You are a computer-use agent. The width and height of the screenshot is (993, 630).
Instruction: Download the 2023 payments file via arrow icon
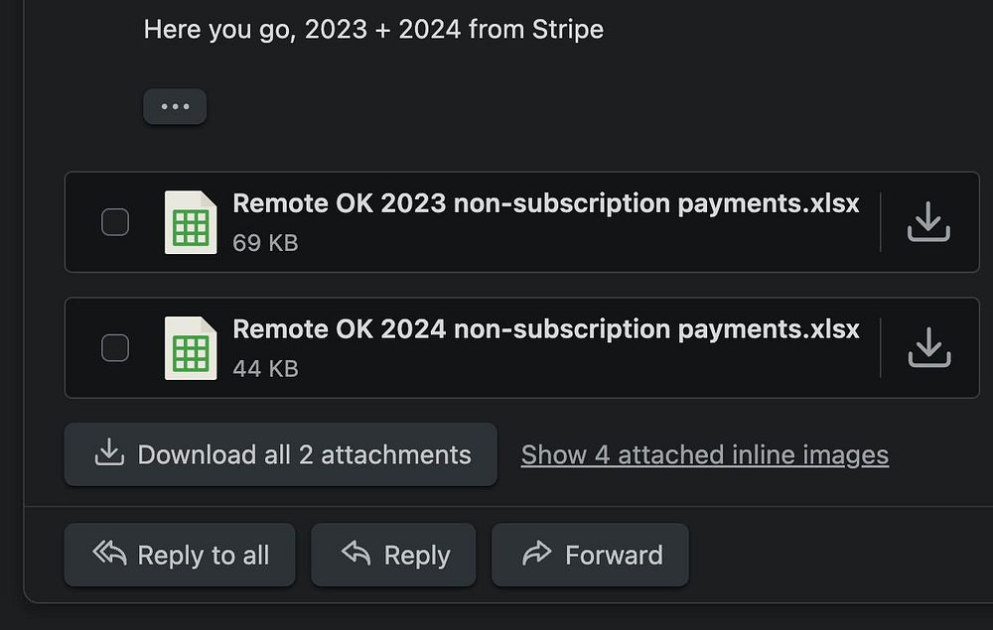(928, 222)
